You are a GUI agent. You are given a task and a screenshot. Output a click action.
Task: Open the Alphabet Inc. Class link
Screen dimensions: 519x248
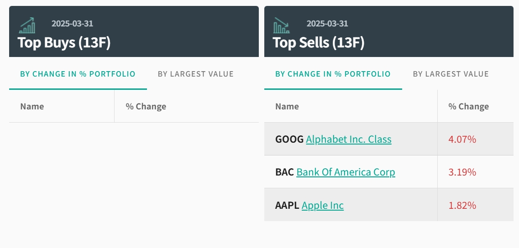349,139
